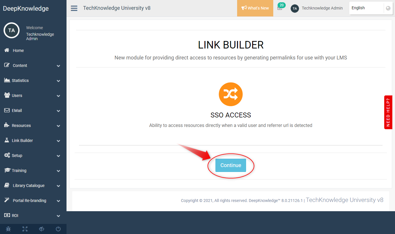
Task: Click the orange SSO Access shuffle icon
Action: pos(230,94)
